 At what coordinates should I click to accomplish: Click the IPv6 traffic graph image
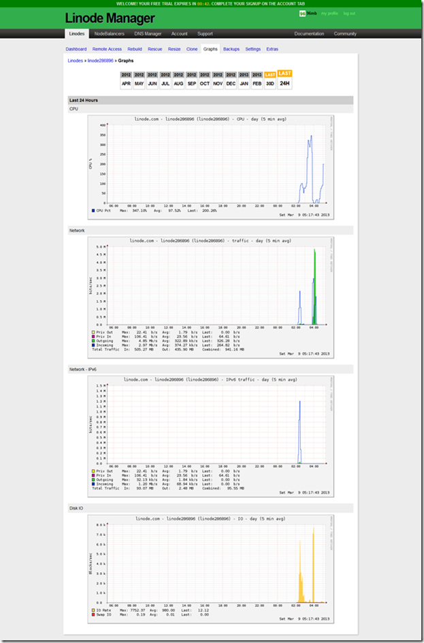click(211, 436)
